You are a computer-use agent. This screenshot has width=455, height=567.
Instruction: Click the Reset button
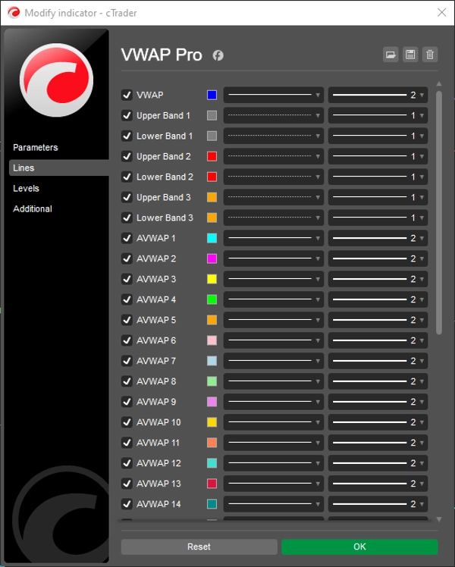click(199, 547)
